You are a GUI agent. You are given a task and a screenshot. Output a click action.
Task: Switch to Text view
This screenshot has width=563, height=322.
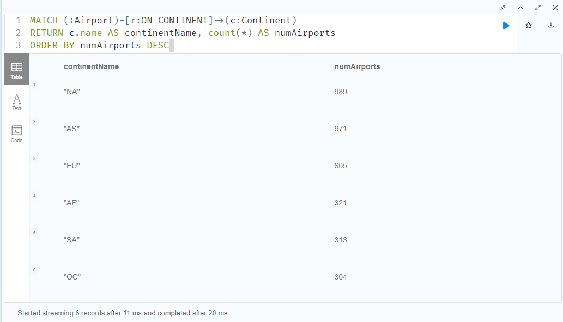click(x=16, y=102)
